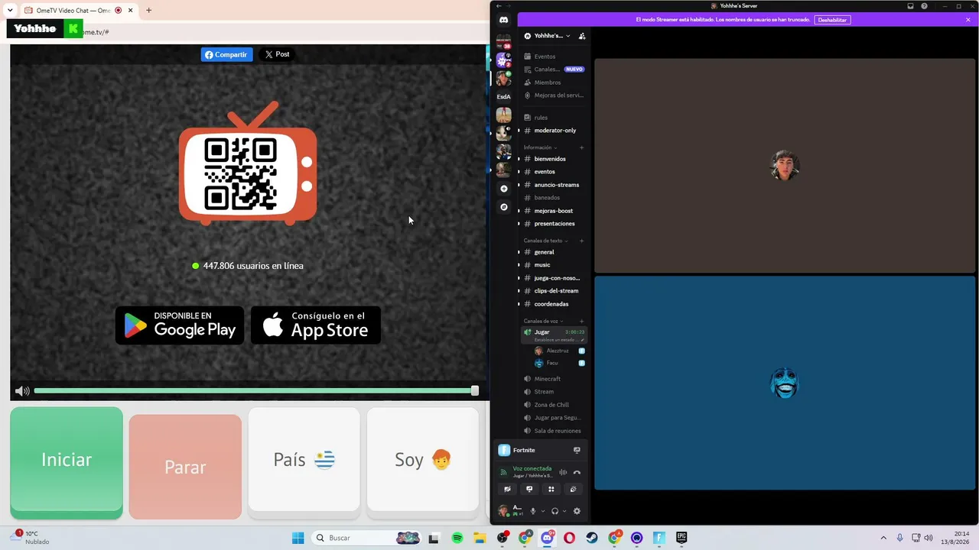
Task: Open País country selector in OmeTV
Action: 304,459
